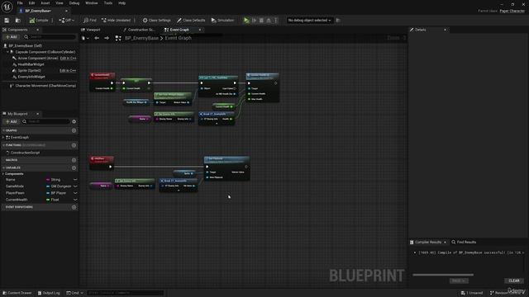
Task: Open the Content Drawer
Action: [x=17, y=293]
